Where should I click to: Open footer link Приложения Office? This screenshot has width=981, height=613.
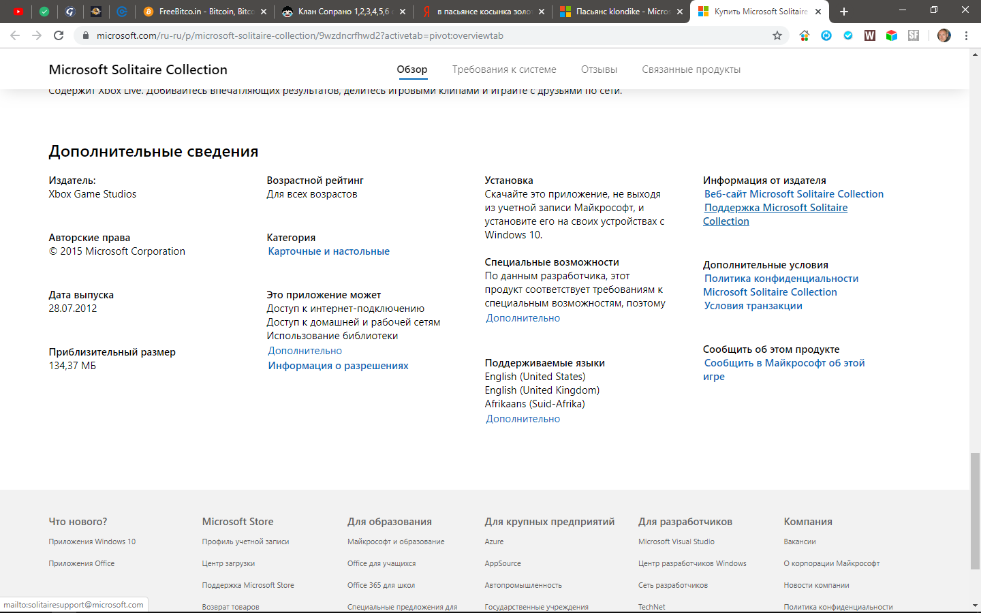pyautogui.click(x=82, y=563)
